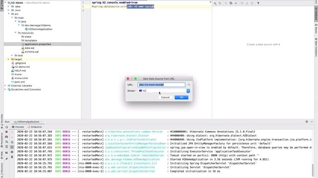Switch to the Console tab
The height and width of the screenshot is (178, 318).
18,127
